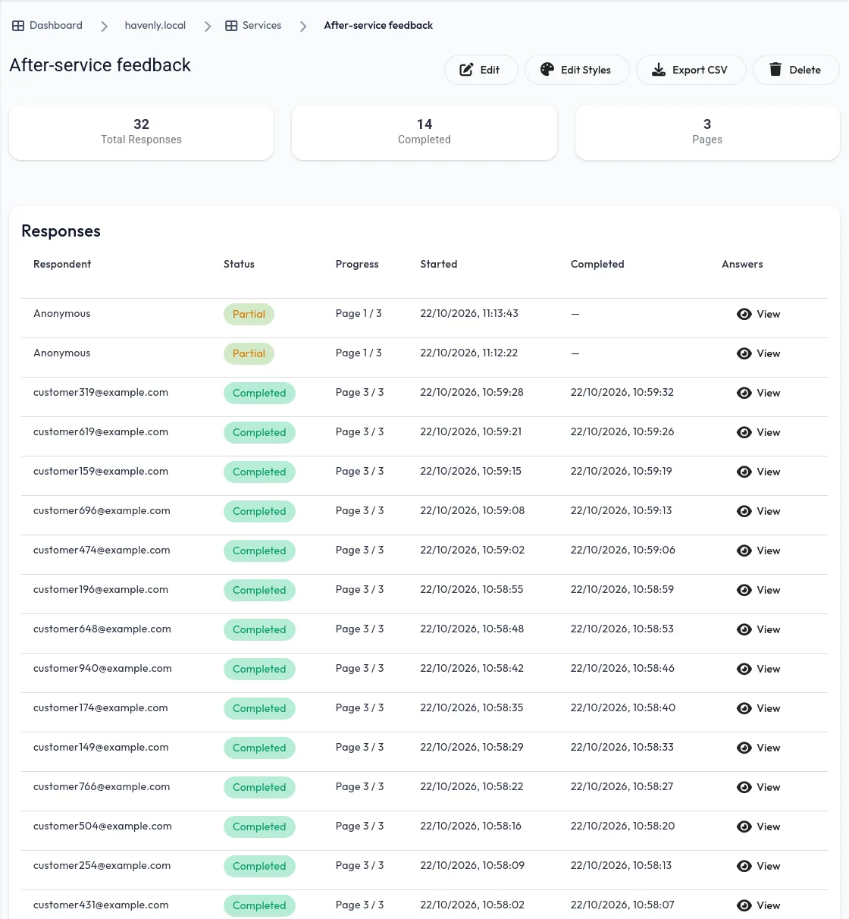Click customer766@example.com respondent cell
This screenshot has height=919, width=849.
pyautogui.click(x=102, y=787)
